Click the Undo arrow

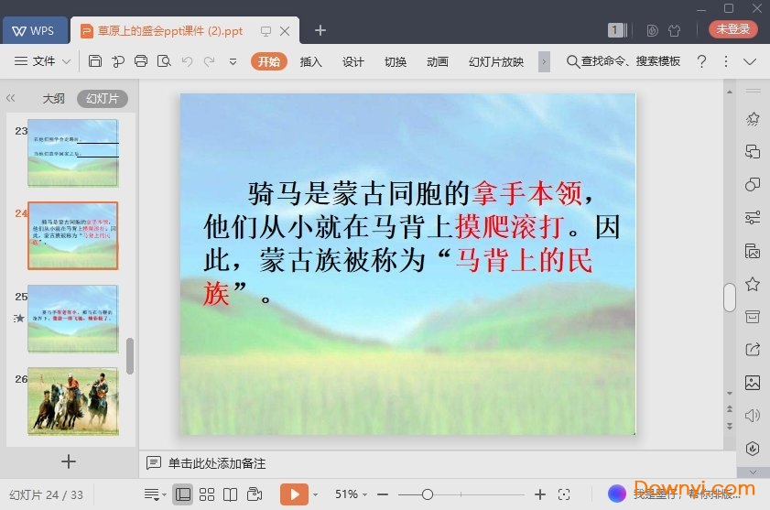(x=187, y=61)
